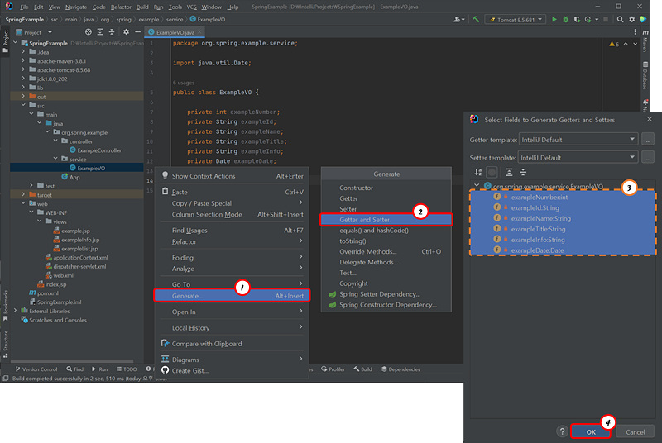Open IDE settings gear in top toolbar

pyautogui.click(x=631, y=19)
